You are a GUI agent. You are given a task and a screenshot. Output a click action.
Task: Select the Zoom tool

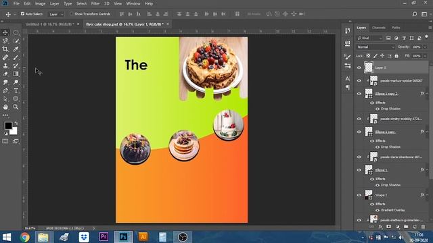point(16,107)
